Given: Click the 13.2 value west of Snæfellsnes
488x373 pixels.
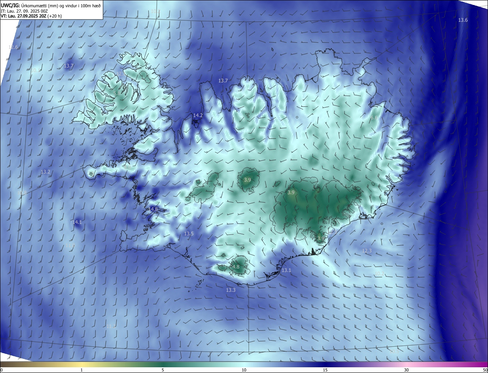Looking at the screenshot, I should [x=45, y=172].
